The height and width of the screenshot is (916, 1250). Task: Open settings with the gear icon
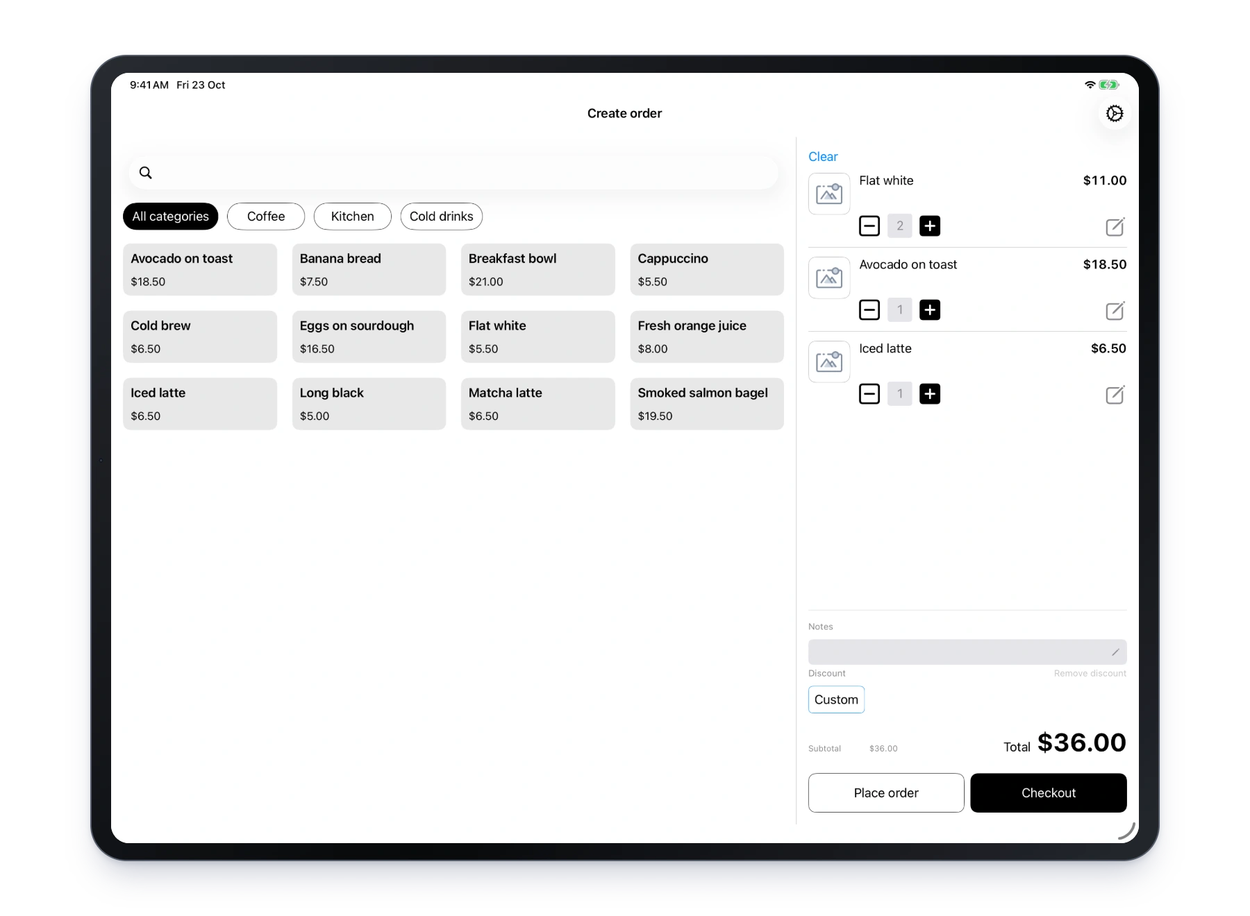click(1114, 113)
